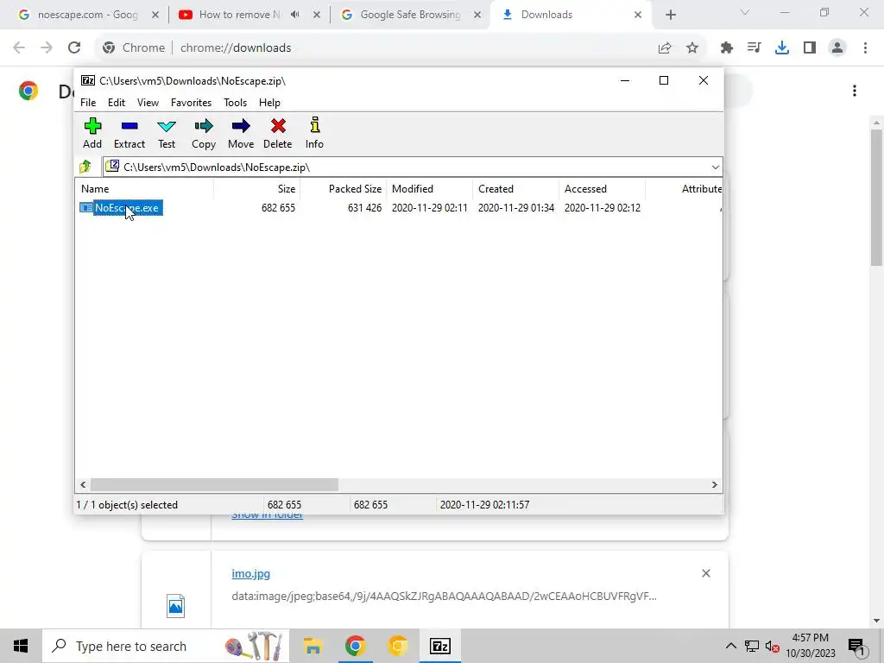This screenshot has width=884, height=663.
Task: Sort by Name column header
Action: [144, 189]
